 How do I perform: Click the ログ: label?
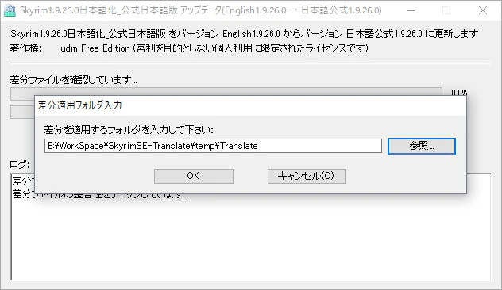(x=20, y=165)
